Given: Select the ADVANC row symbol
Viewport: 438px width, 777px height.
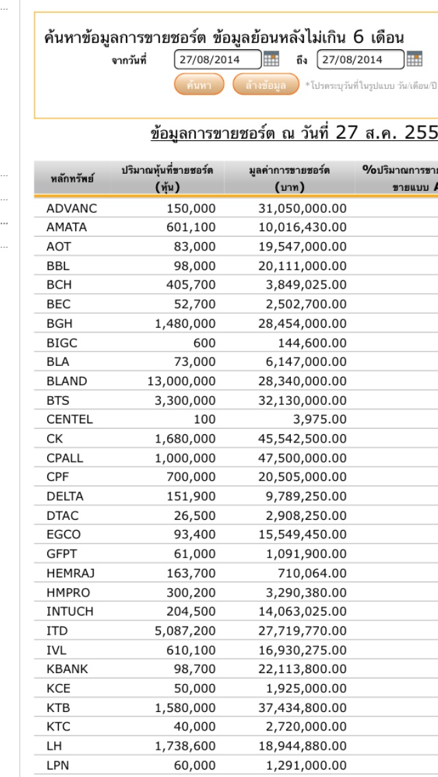Looking at the screenshot, I should click(x=72, y=208).
